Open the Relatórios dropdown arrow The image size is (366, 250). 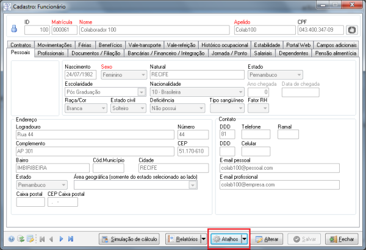[x=203, y=239]
